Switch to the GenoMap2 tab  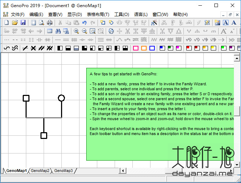(40, 171)
